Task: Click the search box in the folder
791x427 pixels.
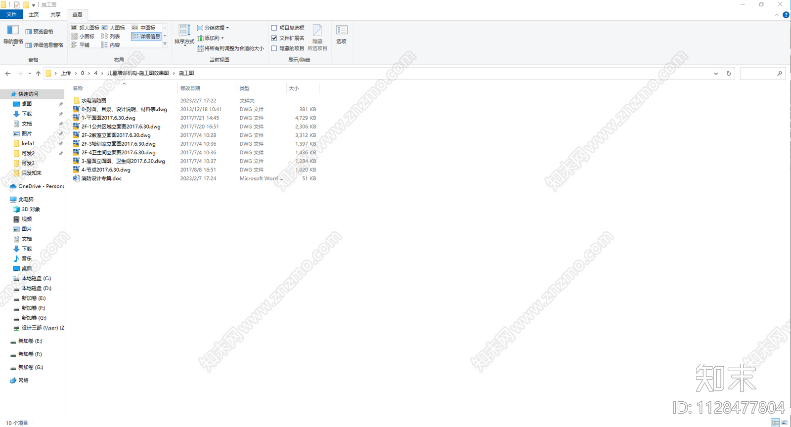Action: (x=762, y=73)
